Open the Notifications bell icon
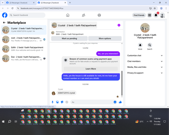Viewport: 169px width, 135px height. pos(156,15)
